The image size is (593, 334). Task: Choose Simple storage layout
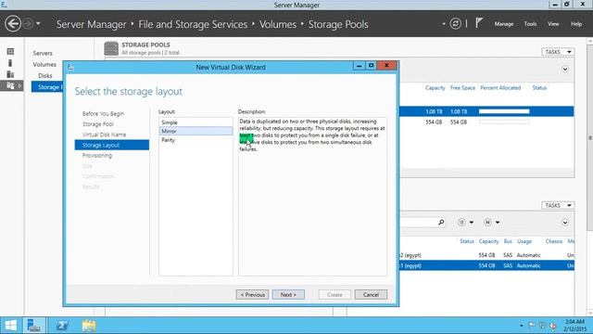(196, 122)
